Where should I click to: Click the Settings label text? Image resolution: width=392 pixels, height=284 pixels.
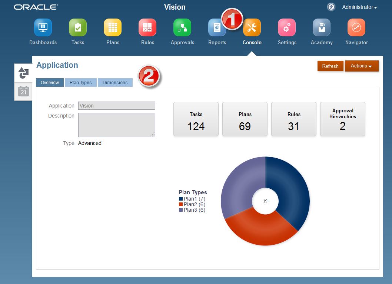pyautogui.click(x=287, y=43)
